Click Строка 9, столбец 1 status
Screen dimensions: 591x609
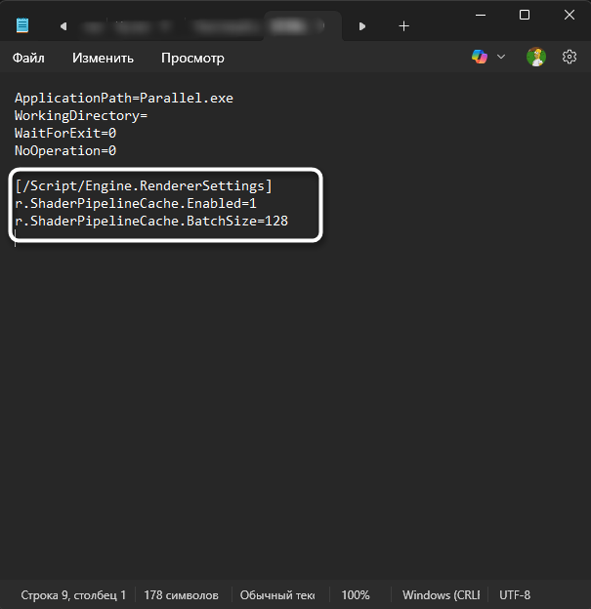[x=73, y=595]
